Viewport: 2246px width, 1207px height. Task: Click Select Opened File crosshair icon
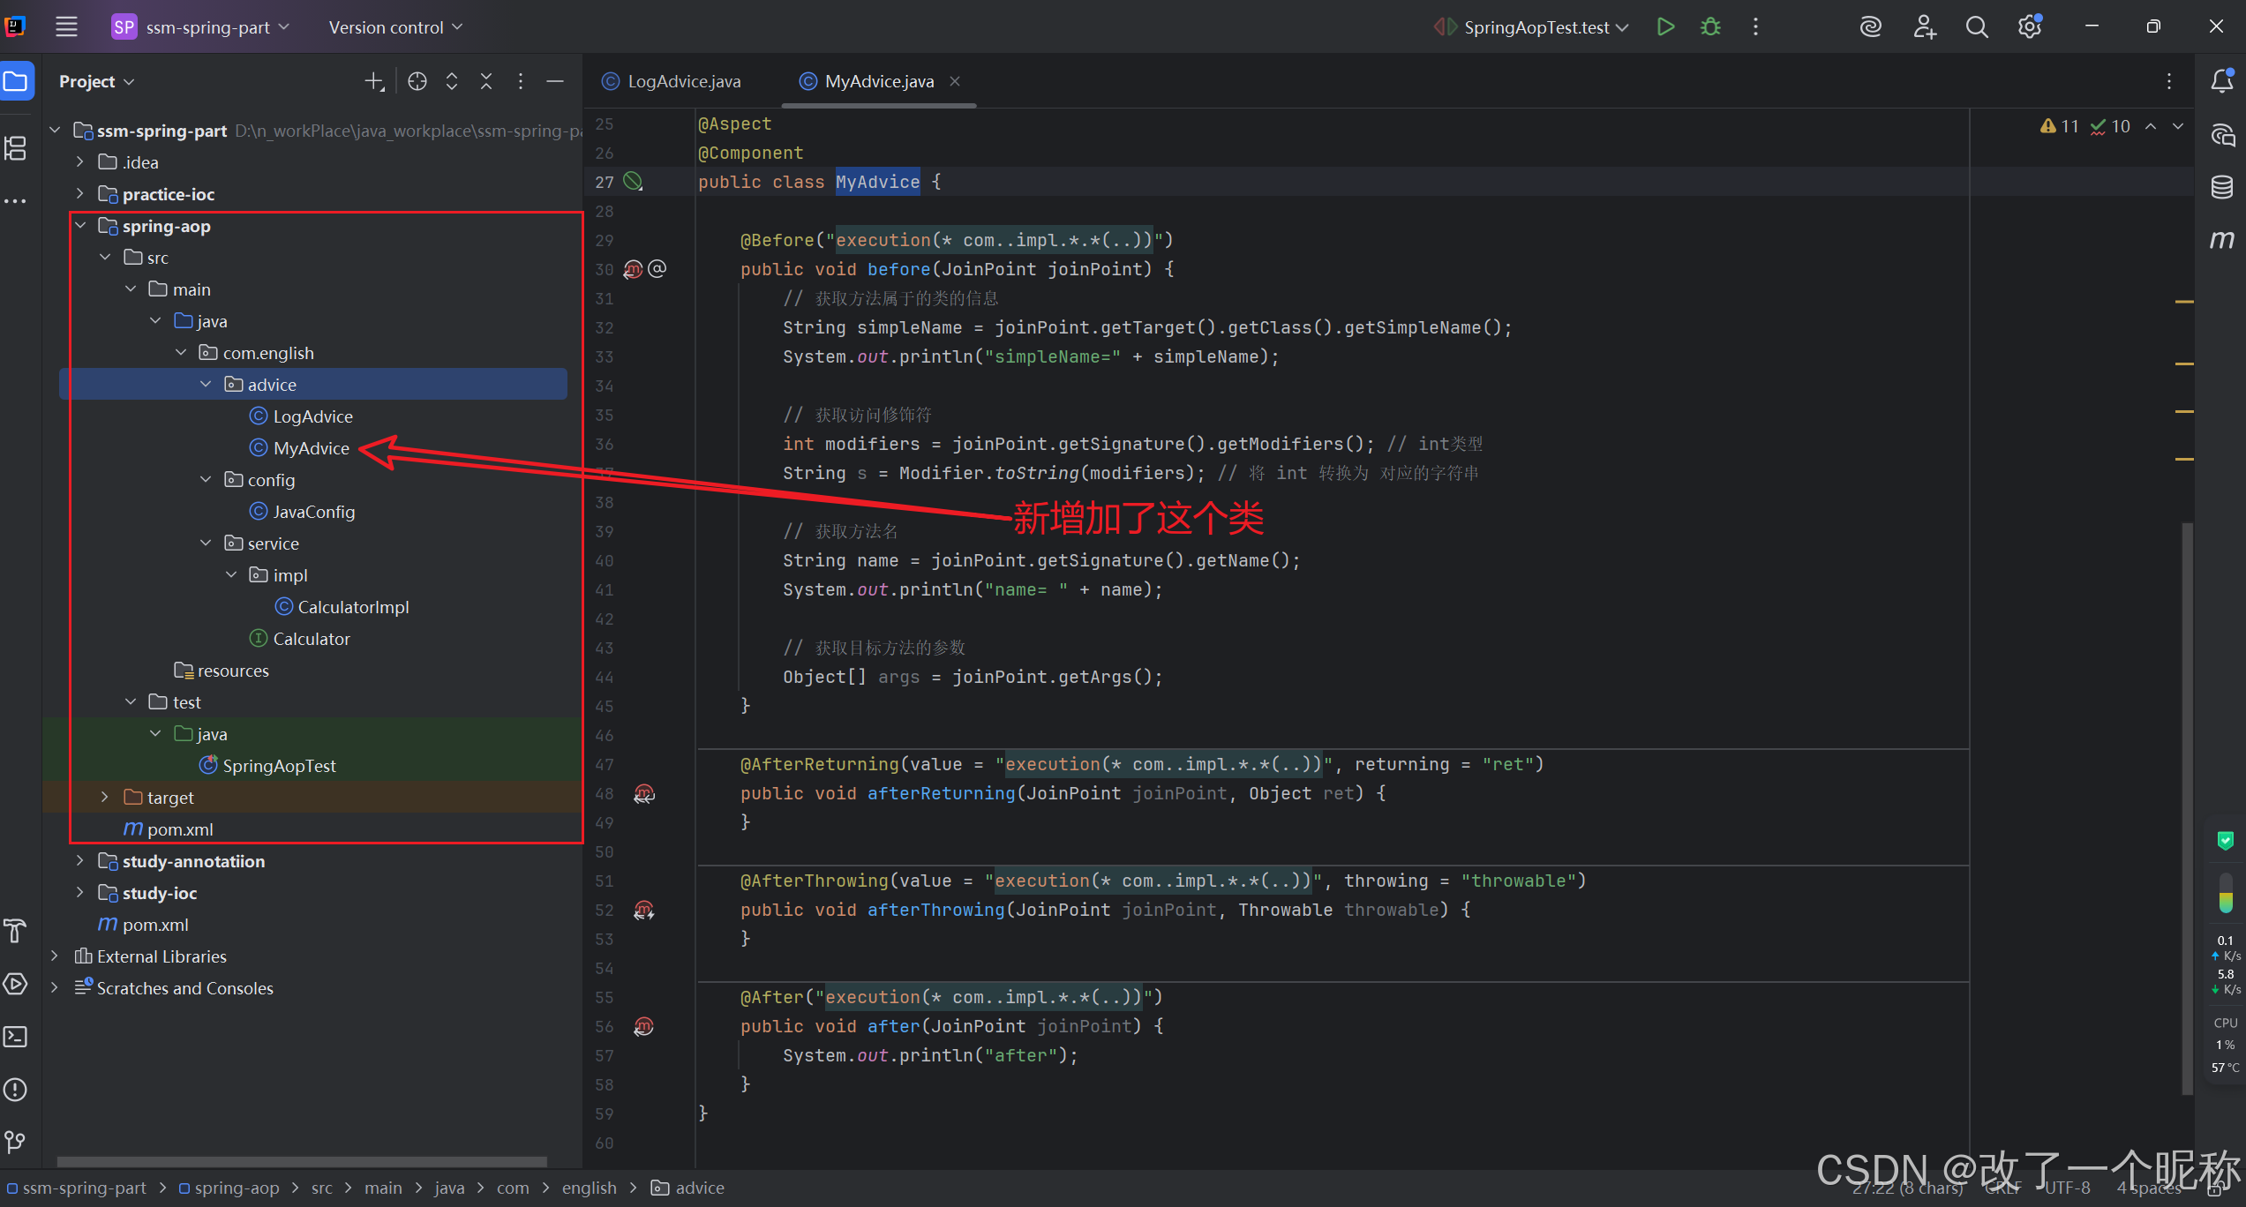tap(417, 81)
